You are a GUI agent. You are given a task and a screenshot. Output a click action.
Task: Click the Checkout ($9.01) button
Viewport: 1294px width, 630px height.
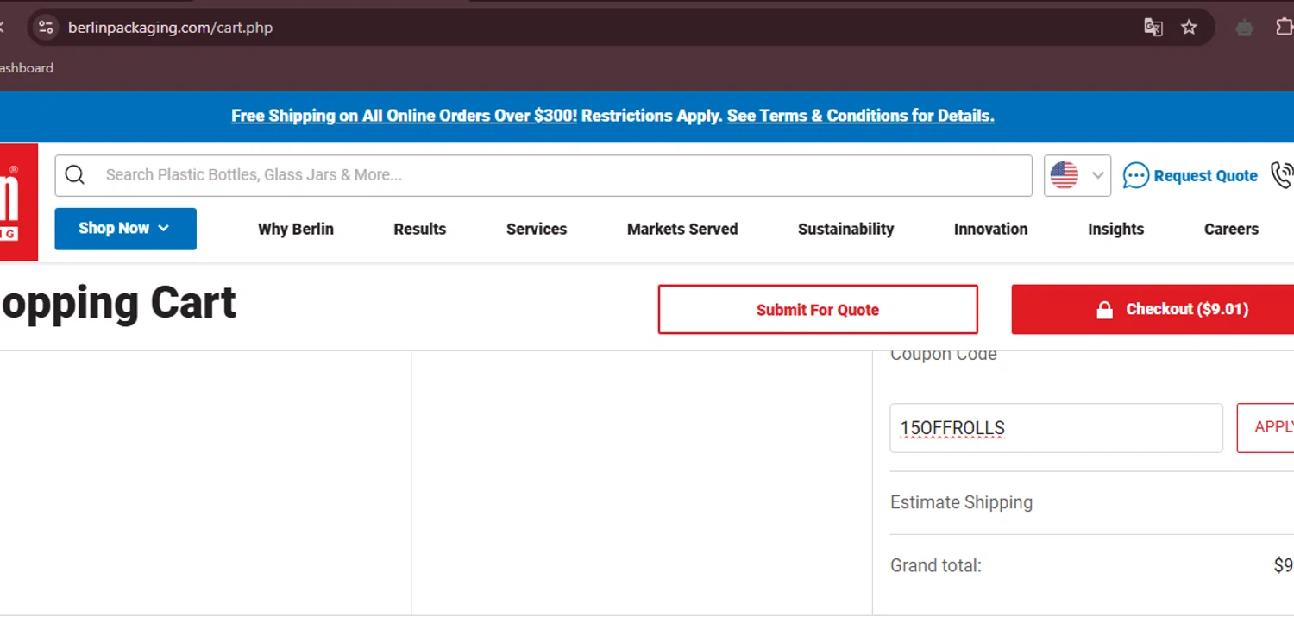tap(1153, 309)
